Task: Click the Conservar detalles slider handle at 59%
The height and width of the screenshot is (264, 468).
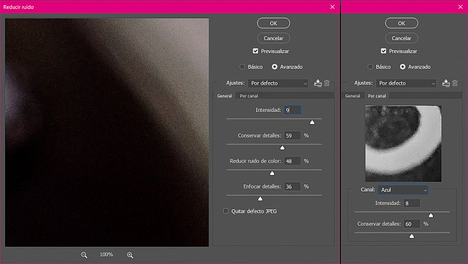Action: (282, 148)
